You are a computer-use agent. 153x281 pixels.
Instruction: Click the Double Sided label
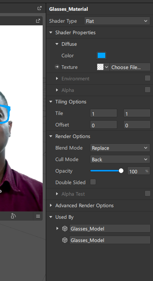pyautogui.click(x=70, y=183)
